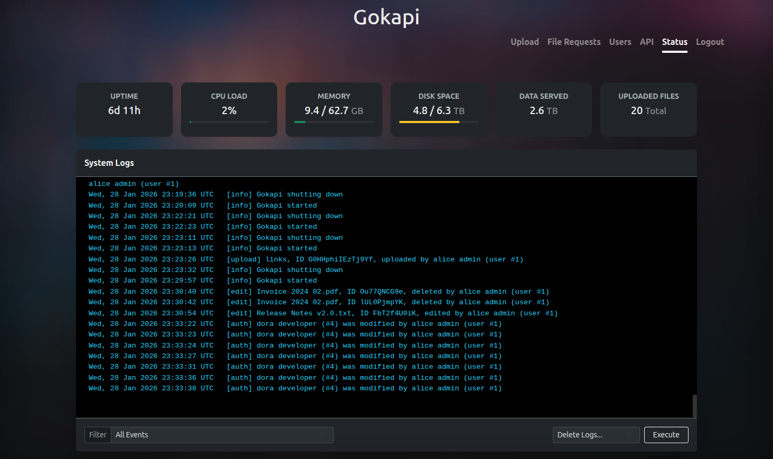Click the 23:20:09 Gokapi started log line
The height and width of the screenshot is (459, 773).
(203, 205)
